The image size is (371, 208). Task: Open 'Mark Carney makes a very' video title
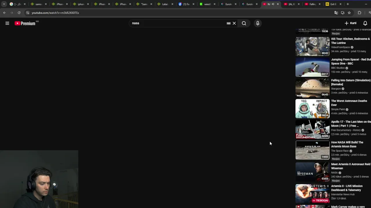[x=348, y=207]
